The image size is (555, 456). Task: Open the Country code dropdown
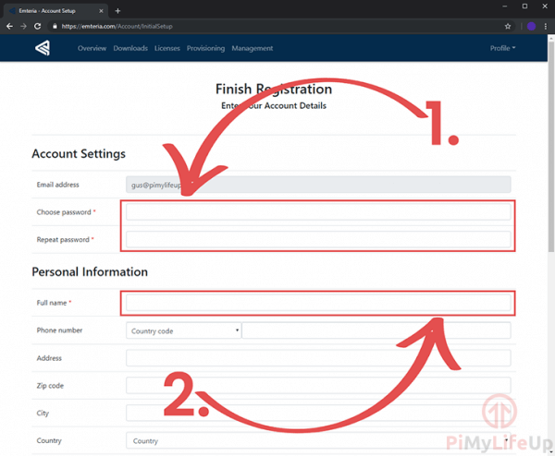click(183, 330)
